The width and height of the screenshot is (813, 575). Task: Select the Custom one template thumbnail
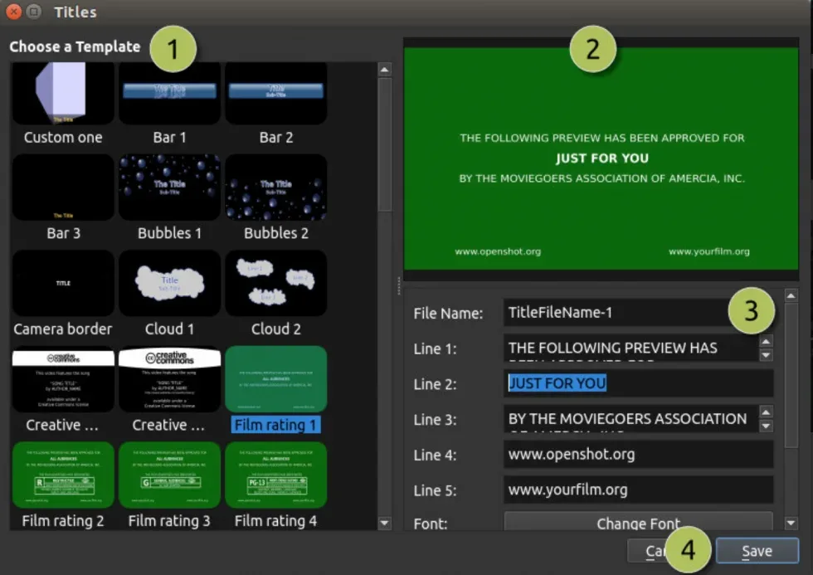(63, 93)
